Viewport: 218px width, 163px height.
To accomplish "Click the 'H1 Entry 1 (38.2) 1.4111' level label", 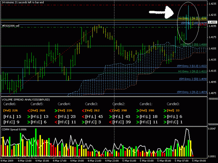I will pyautogui.click(x=193, y=71).
